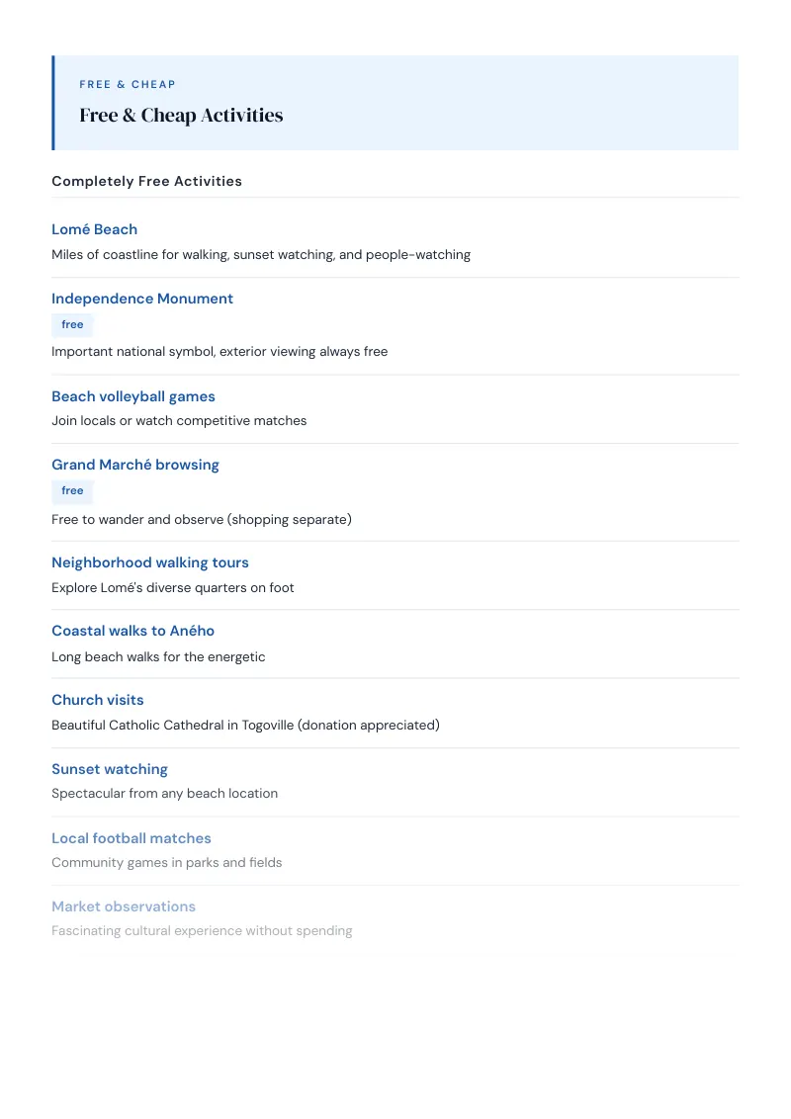Viewport: 791px width, 1119px height.
Task: Click the Sunset watching title
Action: [x=109, y=769]
